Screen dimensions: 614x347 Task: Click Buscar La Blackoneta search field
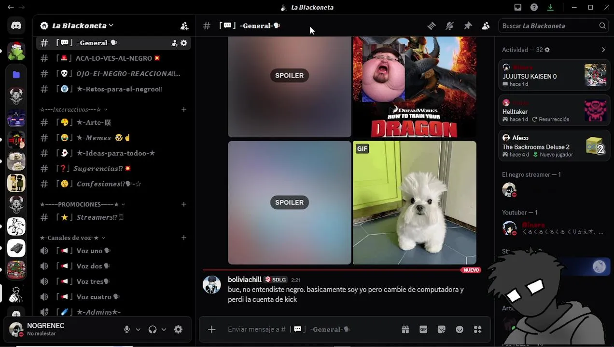tap(553, 26)
